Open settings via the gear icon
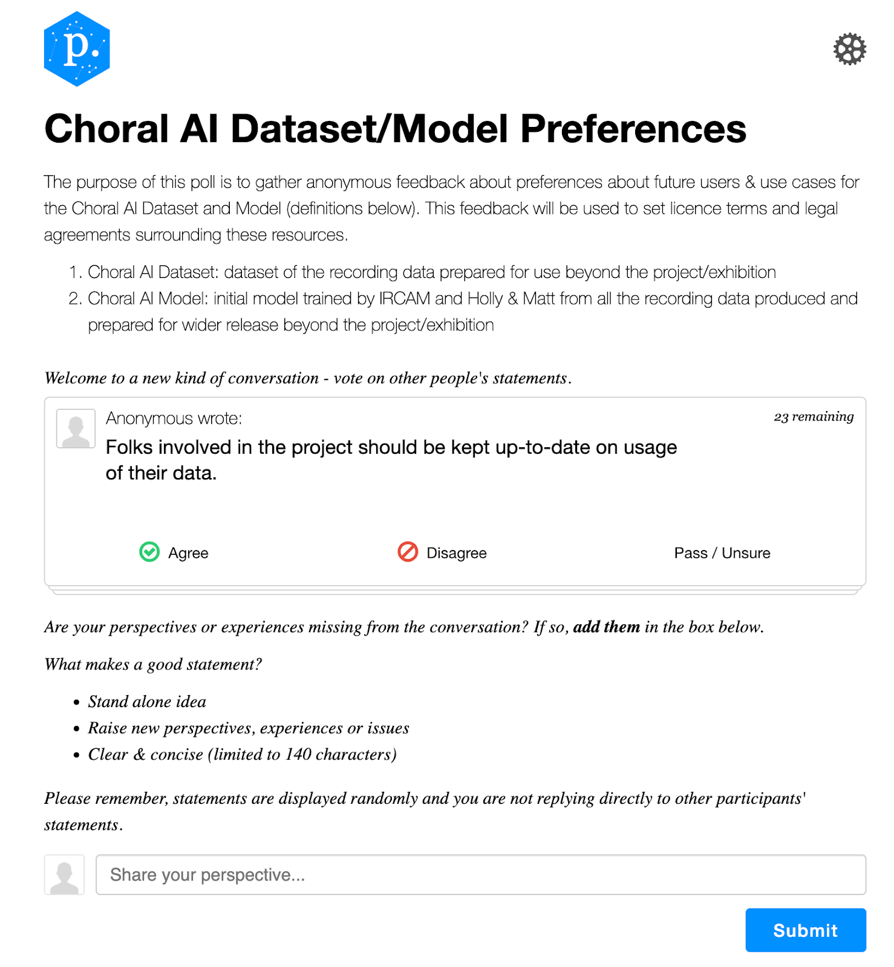 [x=849, y=49]
